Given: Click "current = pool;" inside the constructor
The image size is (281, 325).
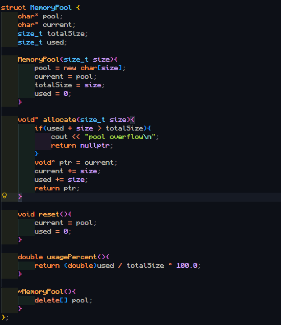Looking at the screenshot, I should pyautogui.click(x=65, y=77).
